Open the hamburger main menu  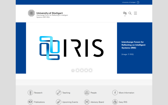point(136,13)
